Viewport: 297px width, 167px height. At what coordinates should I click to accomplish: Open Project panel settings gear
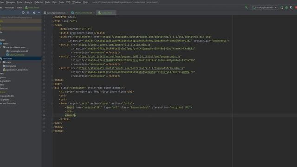[x=34, y=13]
